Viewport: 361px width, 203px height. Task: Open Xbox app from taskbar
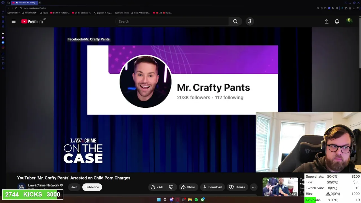tap(202, 200)
